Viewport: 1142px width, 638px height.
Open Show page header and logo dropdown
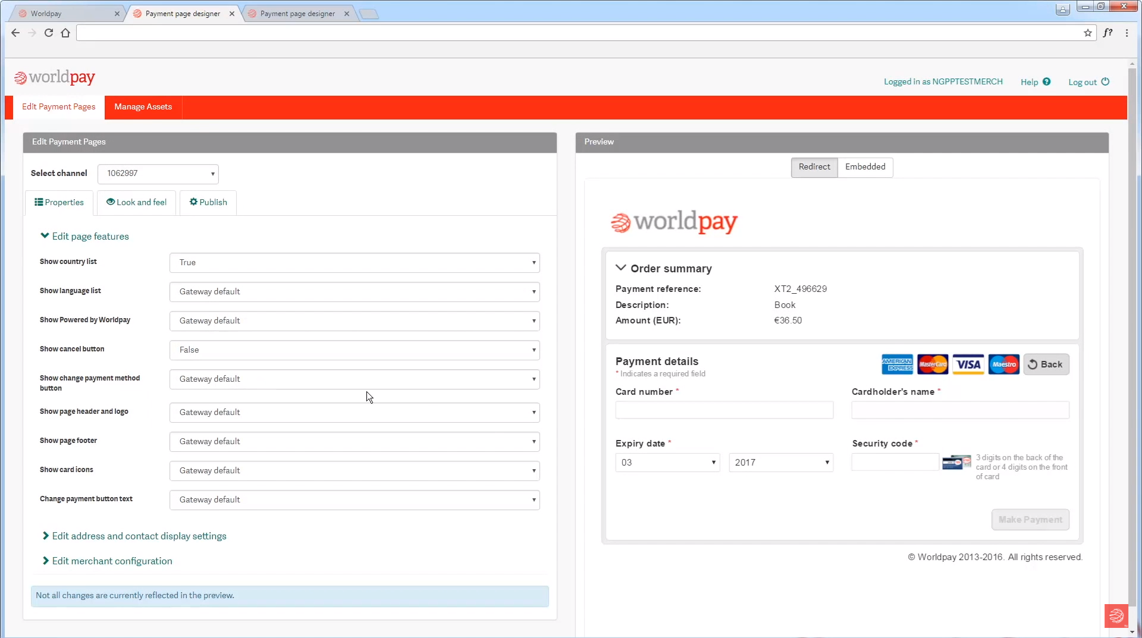pos(354,413)
